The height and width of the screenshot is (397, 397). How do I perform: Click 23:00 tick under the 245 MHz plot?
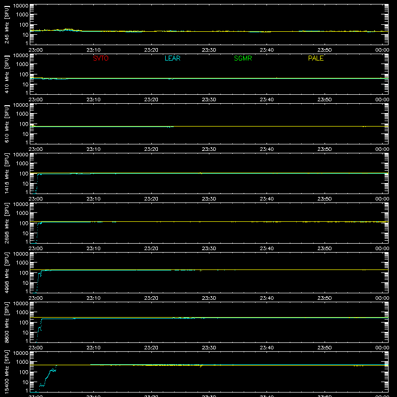36,50
